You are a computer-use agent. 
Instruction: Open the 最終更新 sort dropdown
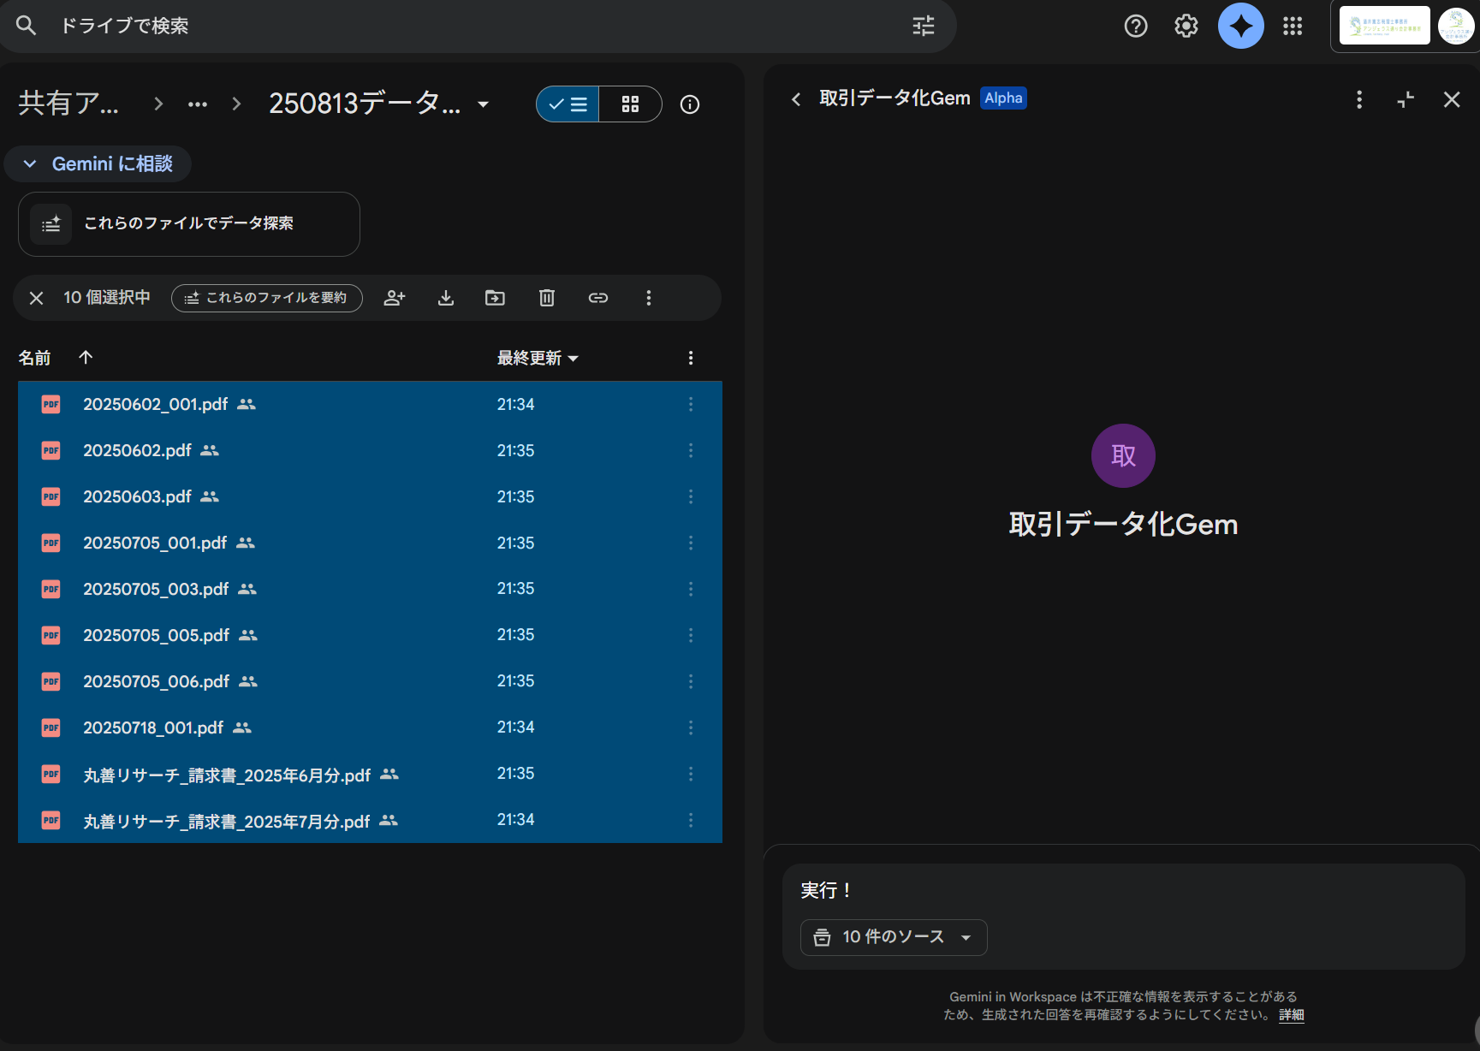coord(538,358)
